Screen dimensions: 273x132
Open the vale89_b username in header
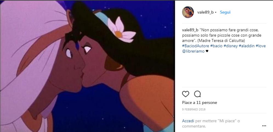[x=205, y=12]
